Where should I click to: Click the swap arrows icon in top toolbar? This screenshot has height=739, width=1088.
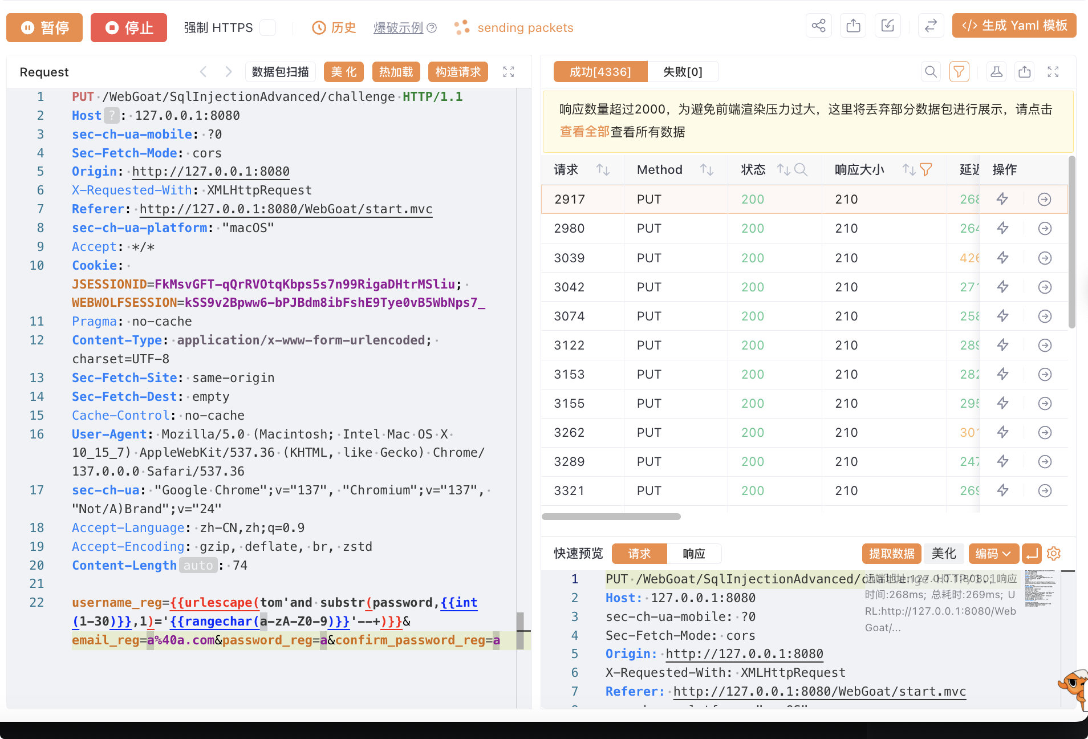[931, 26]
